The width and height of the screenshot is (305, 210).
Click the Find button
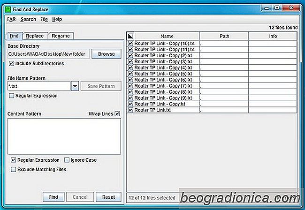tap(53, 197)
